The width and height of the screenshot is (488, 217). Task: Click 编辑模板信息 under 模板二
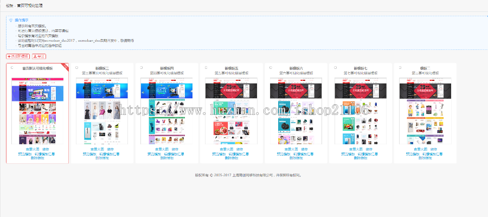tap(433, 154)
